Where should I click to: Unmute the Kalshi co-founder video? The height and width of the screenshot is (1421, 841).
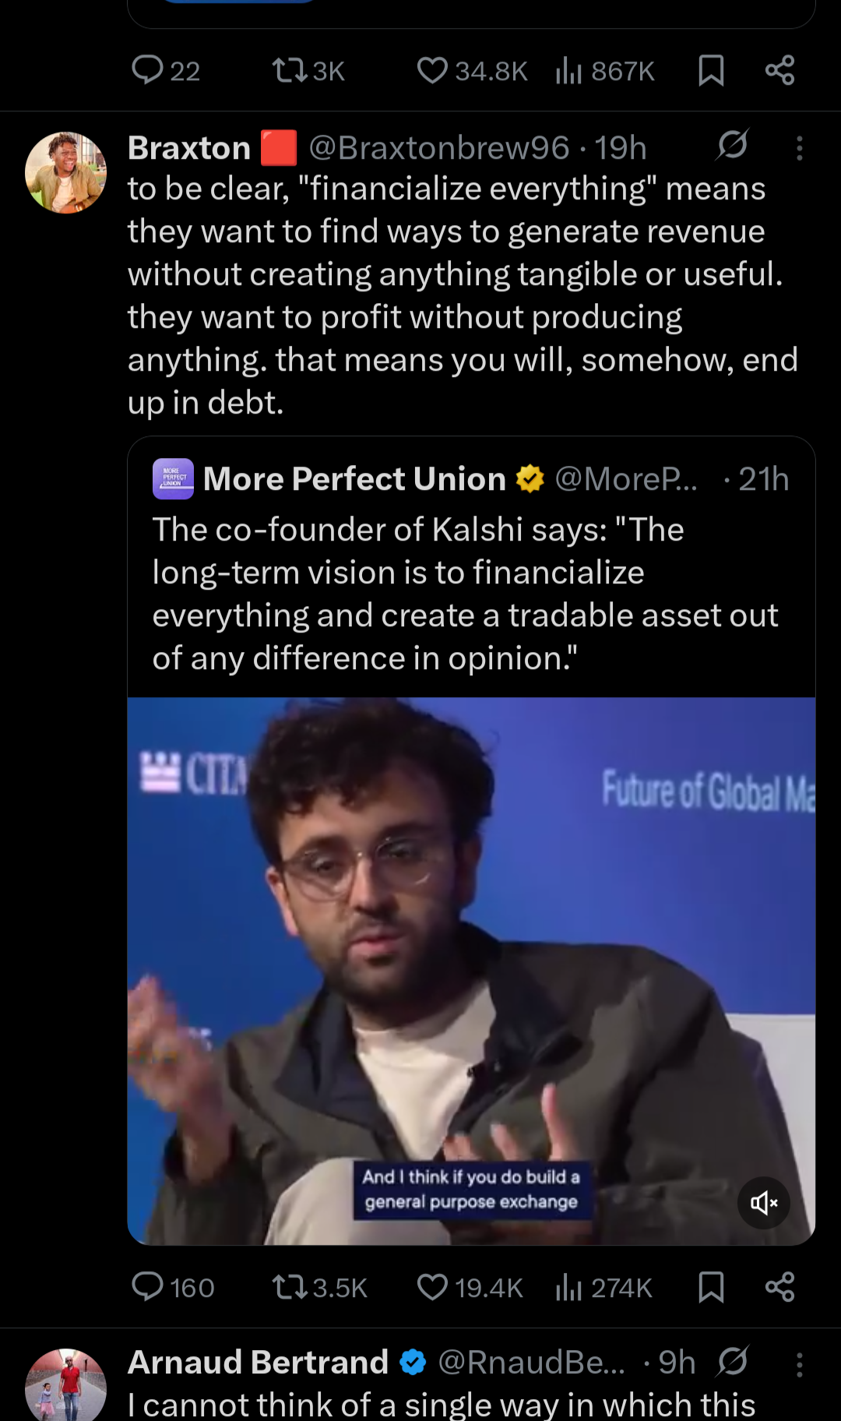(x=764, y=1203)
